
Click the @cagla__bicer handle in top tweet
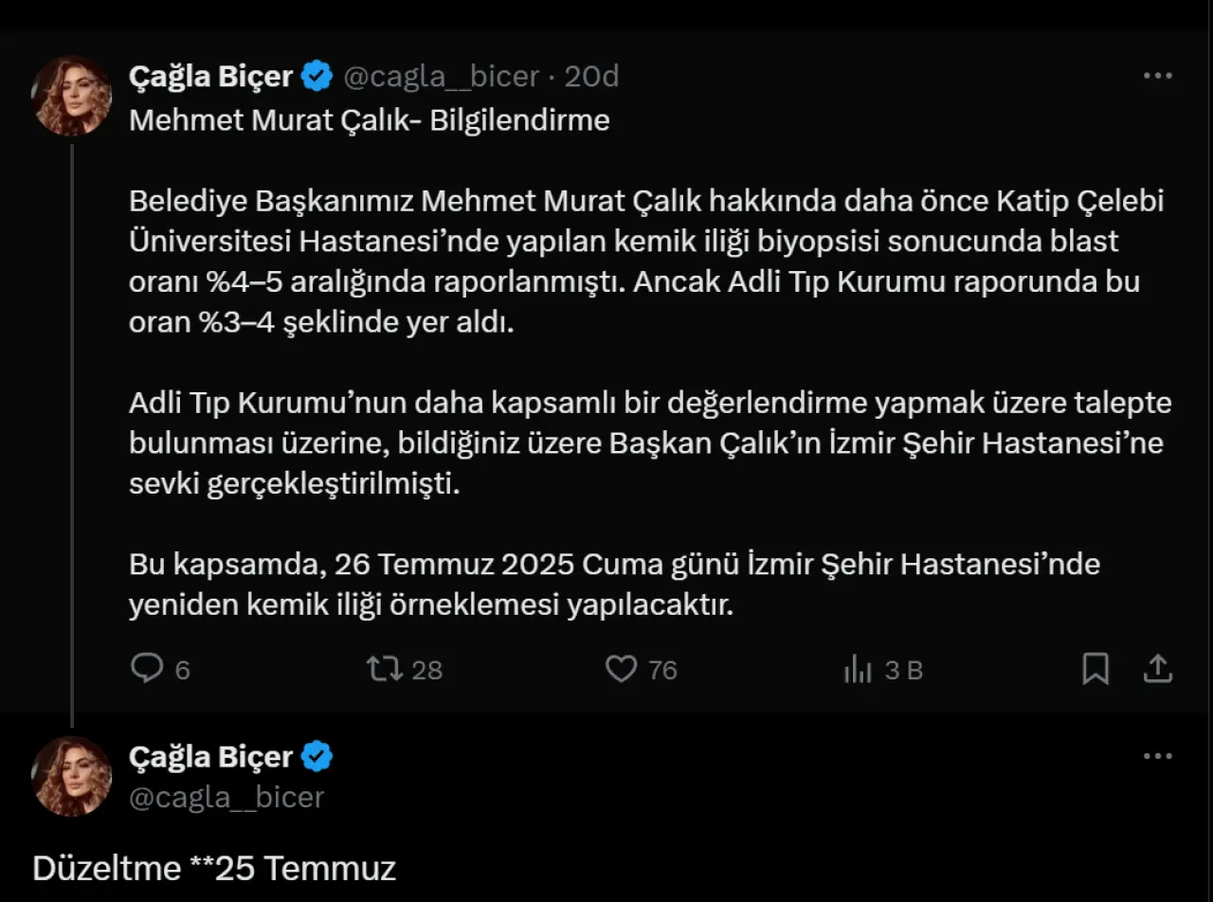[441, 77]
